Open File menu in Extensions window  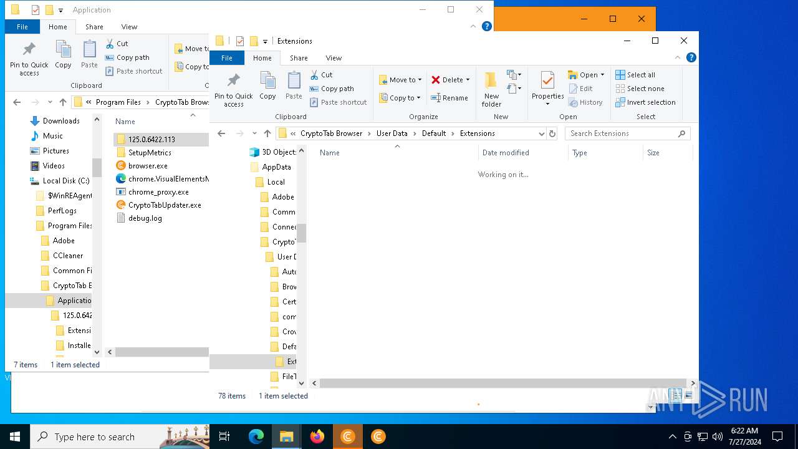227,58
